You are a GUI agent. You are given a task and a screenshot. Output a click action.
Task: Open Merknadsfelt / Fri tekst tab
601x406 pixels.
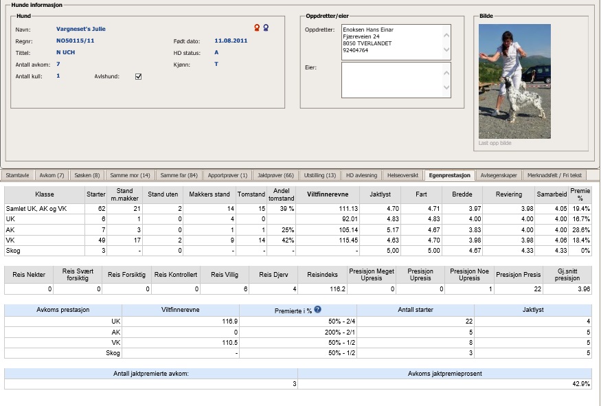click(560, 176)
